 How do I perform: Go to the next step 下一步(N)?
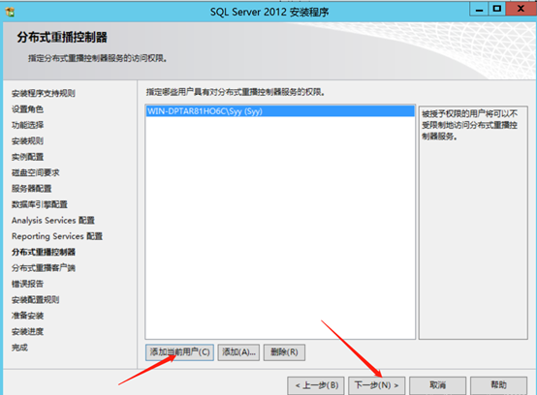click(x=376, y=385)
